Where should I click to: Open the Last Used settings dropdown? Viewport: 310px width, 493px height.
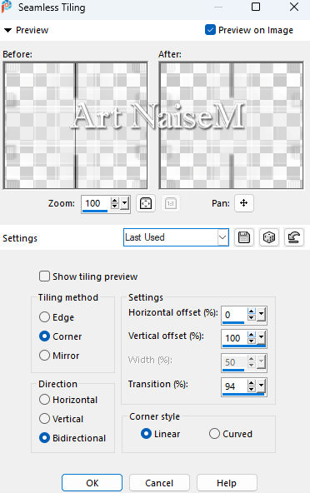222,237
